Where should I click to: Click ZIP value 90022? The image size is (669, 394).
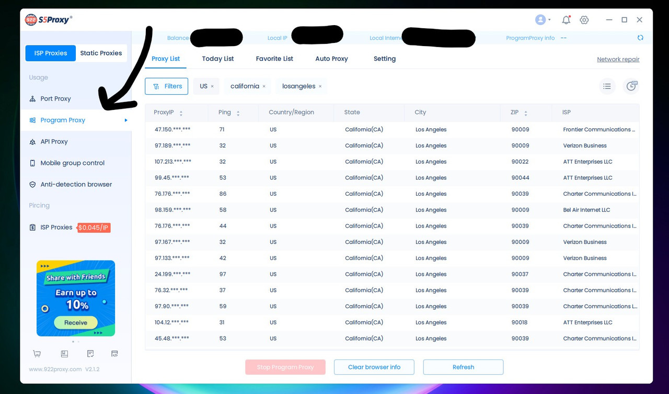520,162
